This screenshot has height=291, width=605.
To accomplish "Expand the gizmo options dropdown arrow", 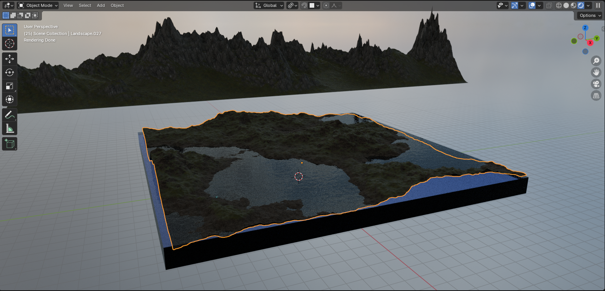I will click(x=522, y=5).
